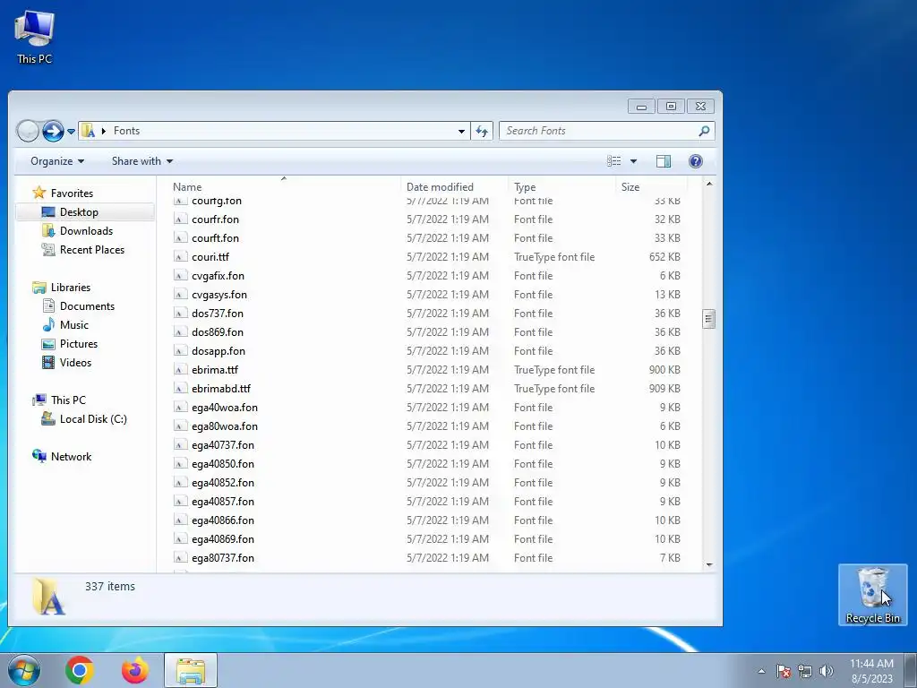Image resolution: width=917 pixels, height=688 pixels.
Task: Click the scroll up arrow of file list
Action: pos(709,185)
